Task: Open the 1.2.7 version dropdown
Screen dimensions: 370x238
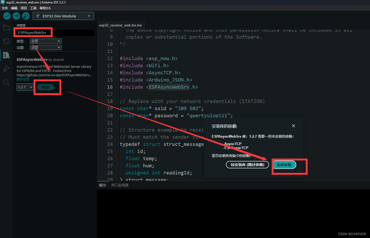Action: [25, 87]
